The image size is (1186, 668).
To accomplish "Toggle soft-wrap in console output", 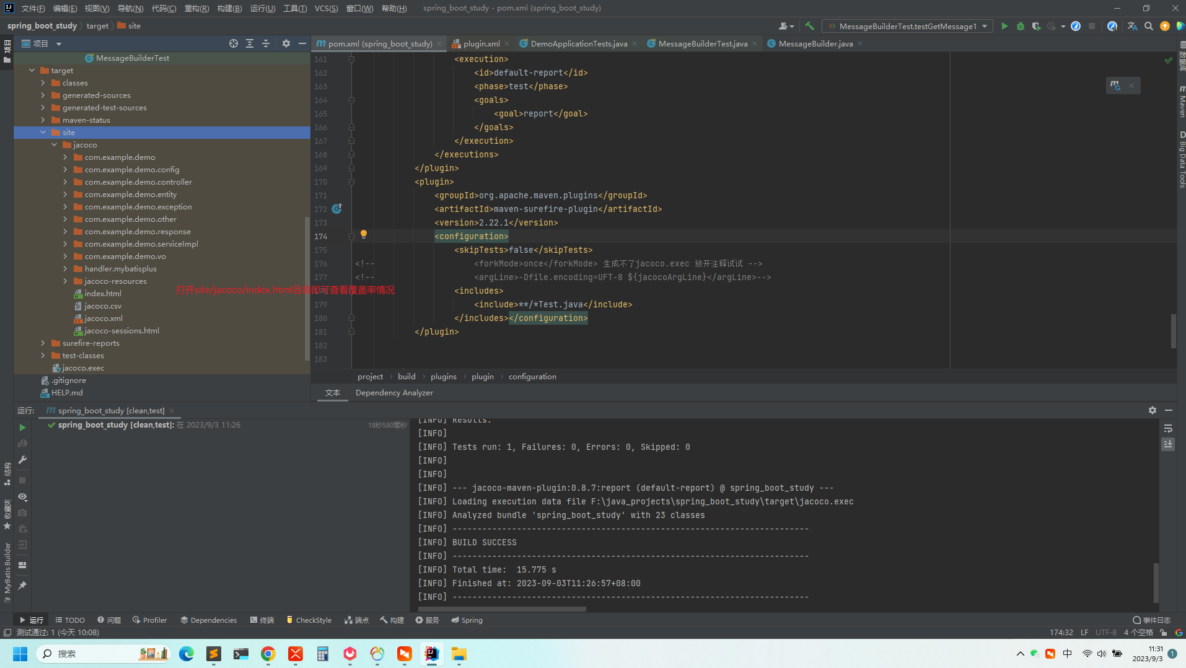I will 1168,429.
